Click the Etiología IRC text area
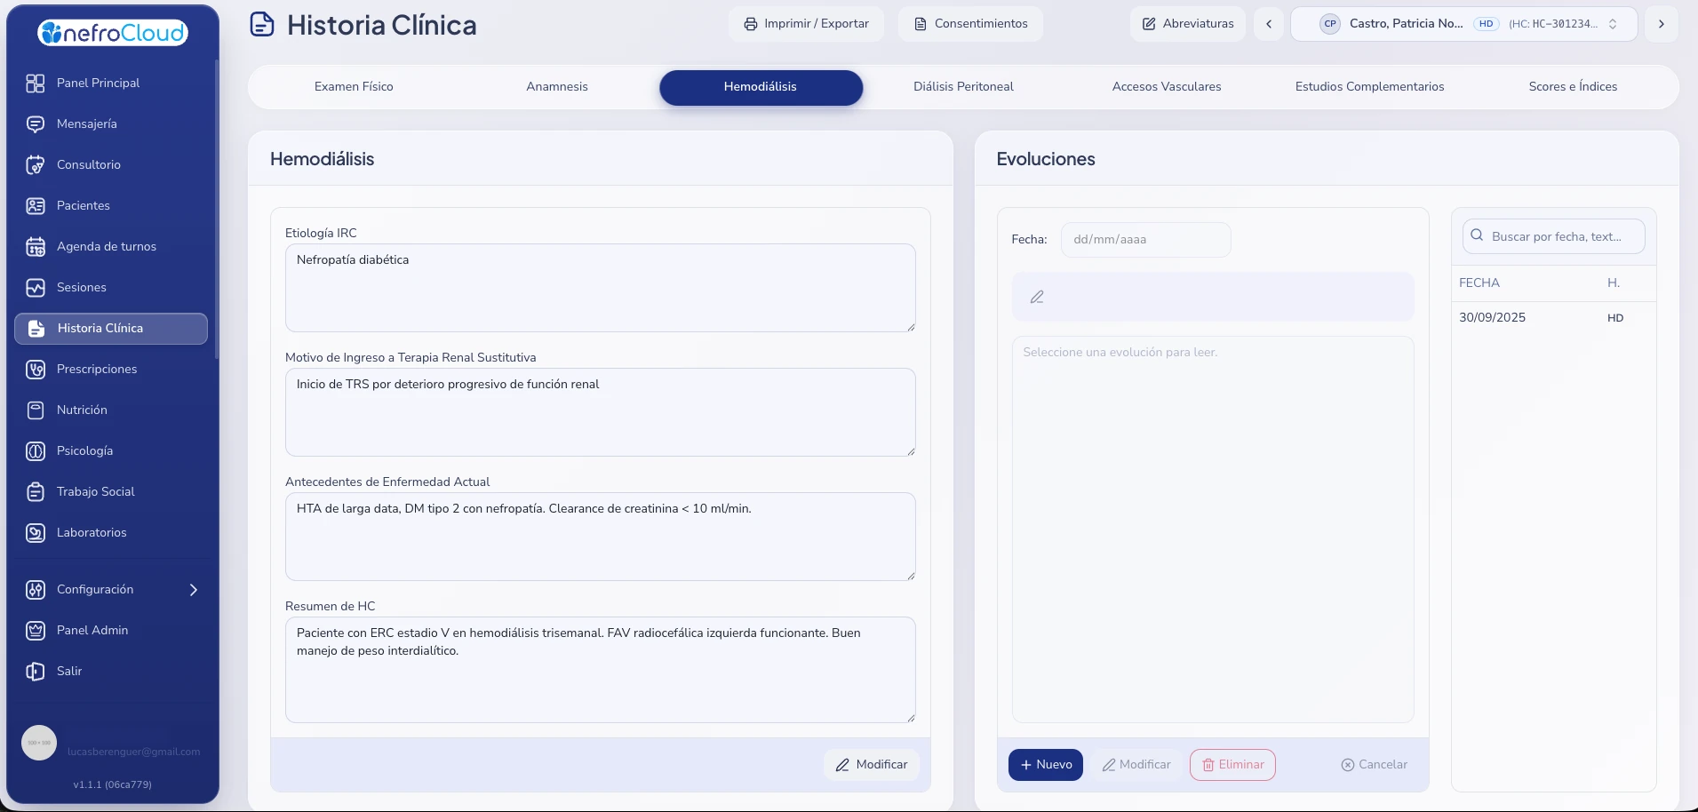 point(601,288)
